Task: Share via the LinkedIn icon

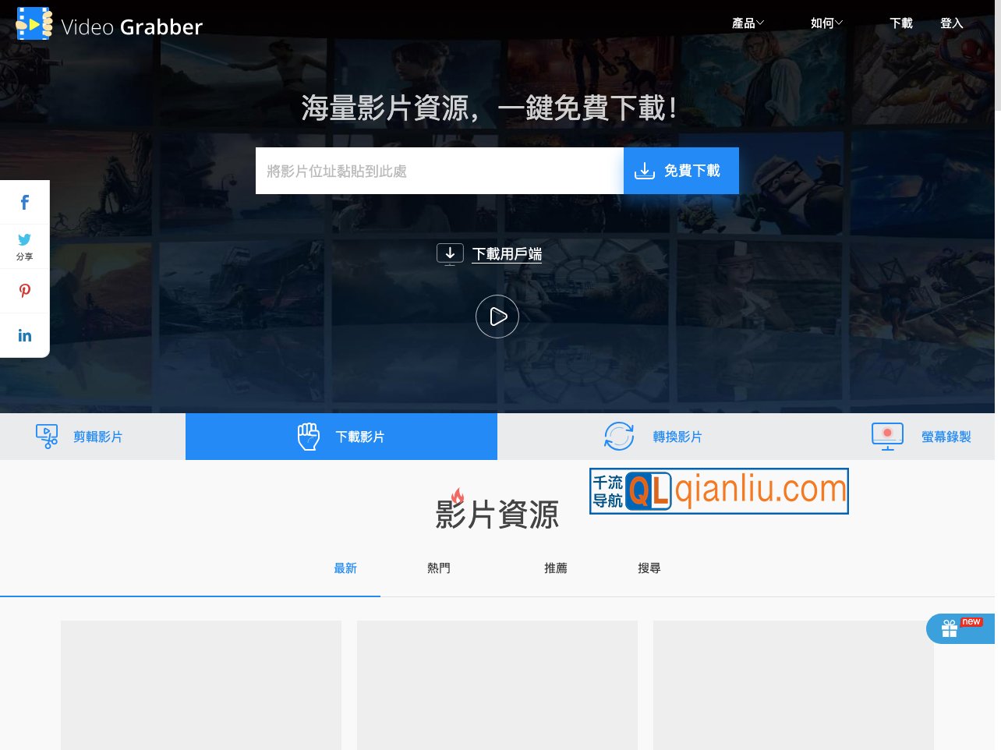Action: pos(24,334)
